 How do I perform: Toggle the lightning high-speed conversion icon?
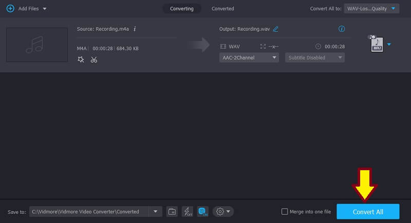click(x=187, y=211)
